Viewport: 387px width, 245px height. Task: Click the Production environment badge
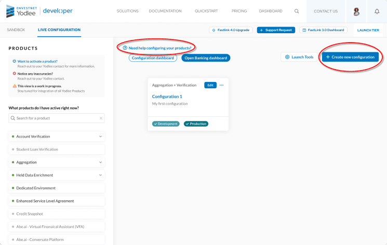(196, 124)
